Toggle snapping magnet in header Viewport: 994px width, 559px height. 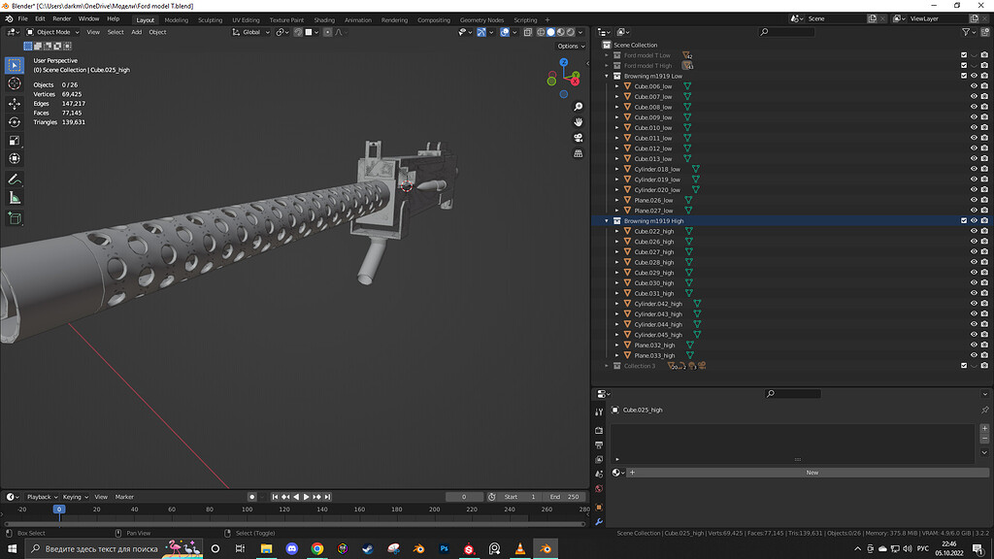tap(298, 32)
